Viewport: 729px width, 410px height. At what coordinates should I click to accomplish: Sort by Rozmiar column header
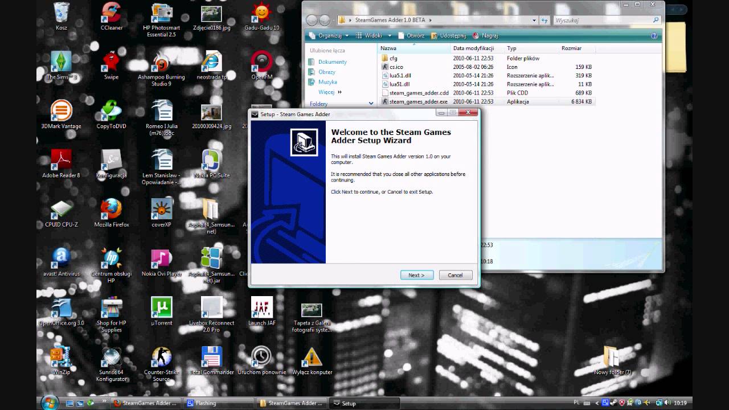(577, 48)
